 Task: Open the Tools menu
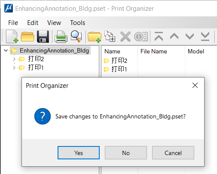point(77,23)
